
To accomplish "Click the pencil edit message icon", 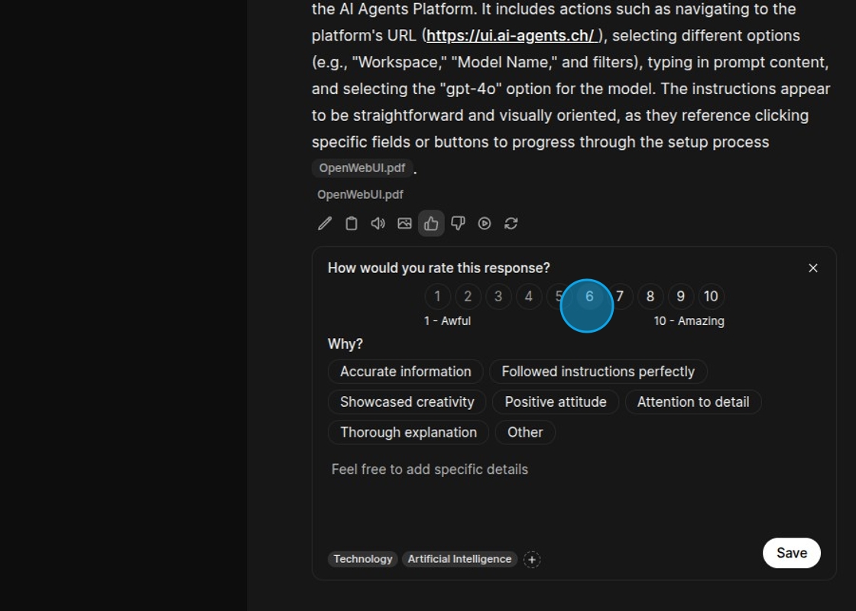I will [325, 223].
